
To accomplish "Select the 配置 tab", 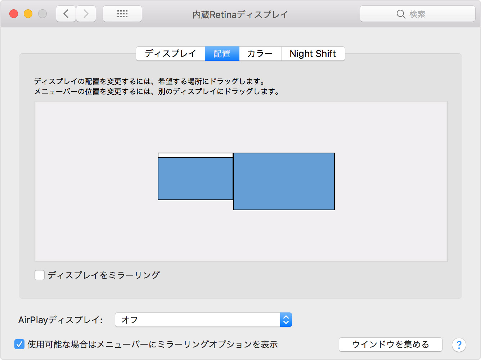I will pyautogui.click(x=222, y=54).
